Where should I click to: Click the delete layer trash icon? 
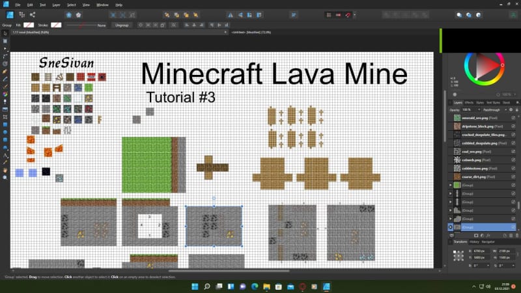(x=516, y=236)
